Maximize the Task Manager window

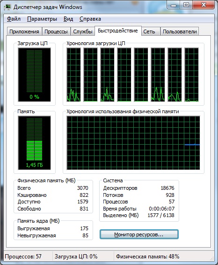(186, 5)
